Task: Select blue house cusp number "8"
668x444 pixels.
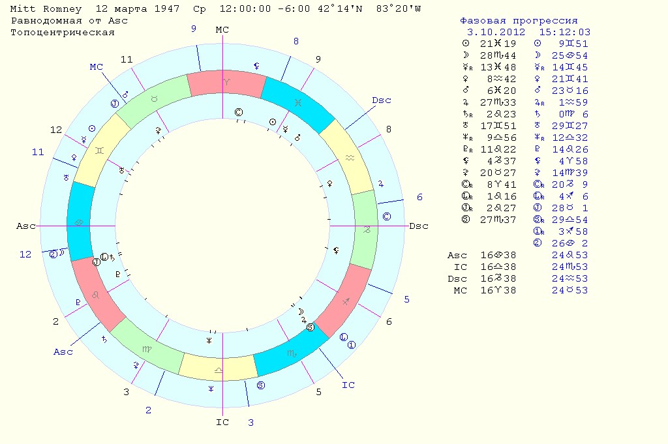Action: click(x=296, y=41)
